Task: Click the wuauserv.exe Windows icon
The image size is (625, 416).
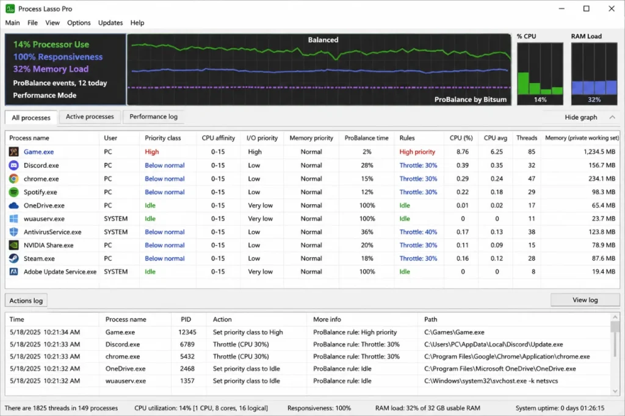Action: coord(13,219)
